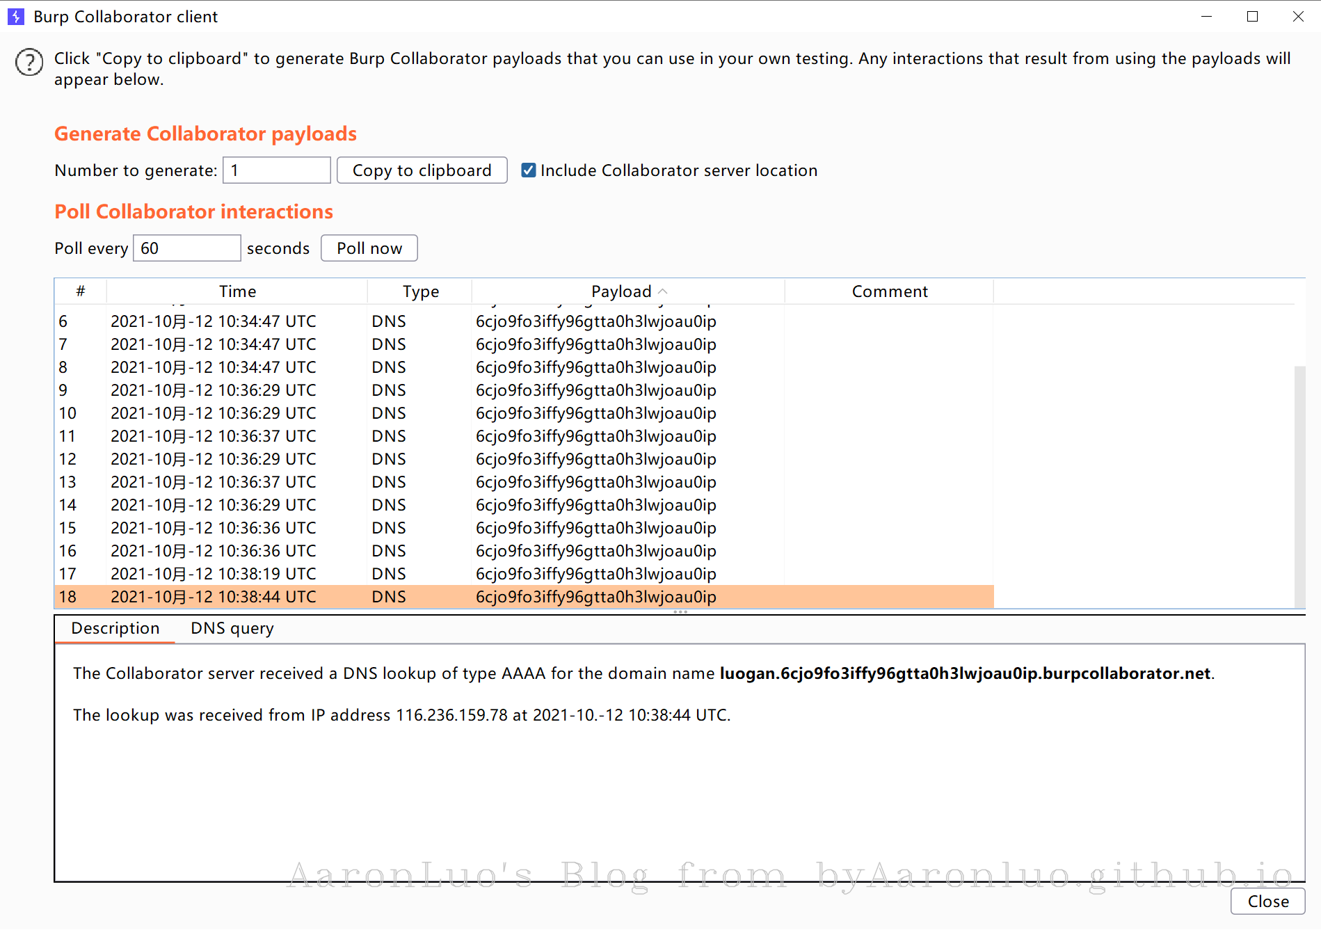
Task: Maximize the Burp Collaborator client window
Action: pyautogui.click(x=1252, y=17)
